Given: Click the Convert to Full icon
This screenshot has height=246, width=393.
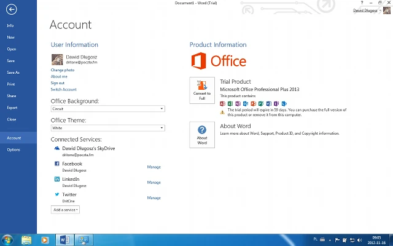Looking at the screenshot, I should [202, 91].
